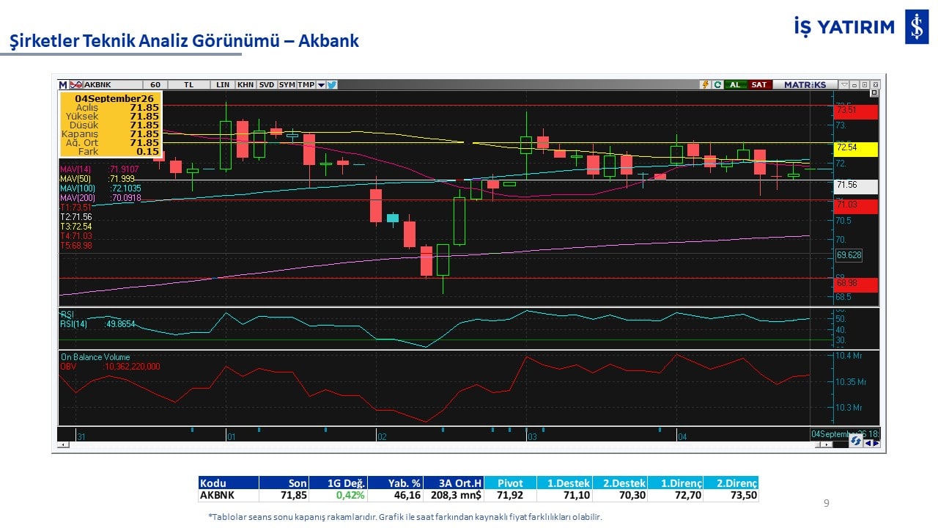
Task: Click the blue sync arrows icon
Action: [x=856, y=441]
